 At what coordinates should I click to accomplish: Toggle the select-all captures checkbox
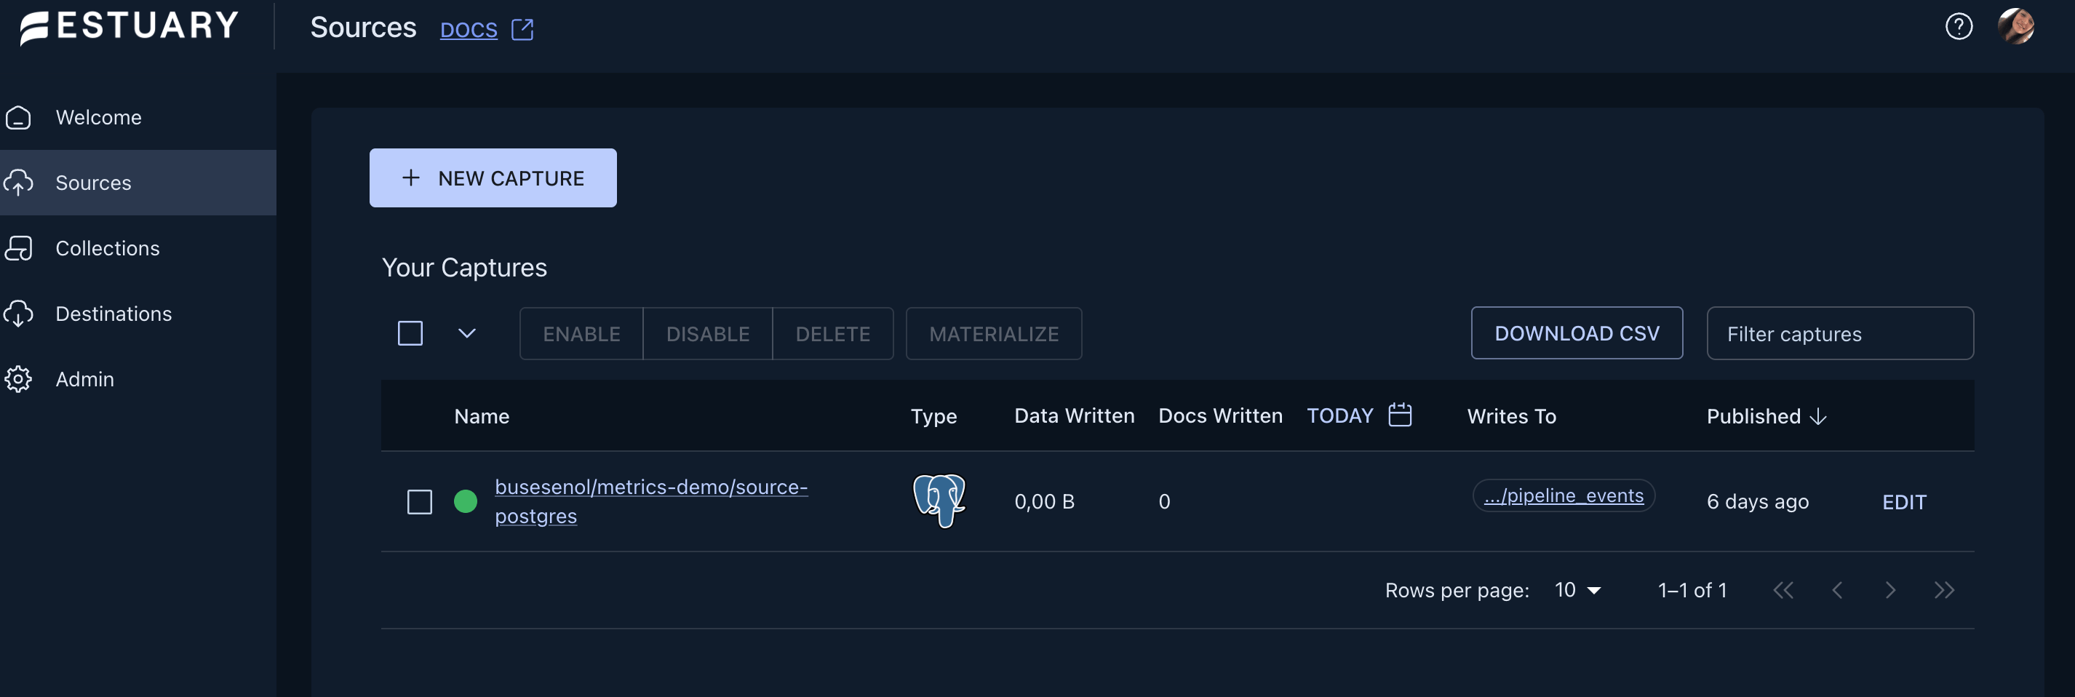(410, 332)
